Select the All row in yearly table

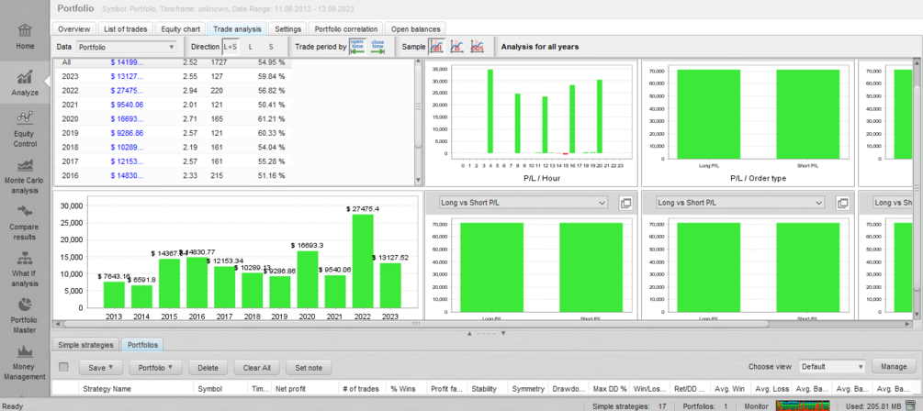point(174,62)
